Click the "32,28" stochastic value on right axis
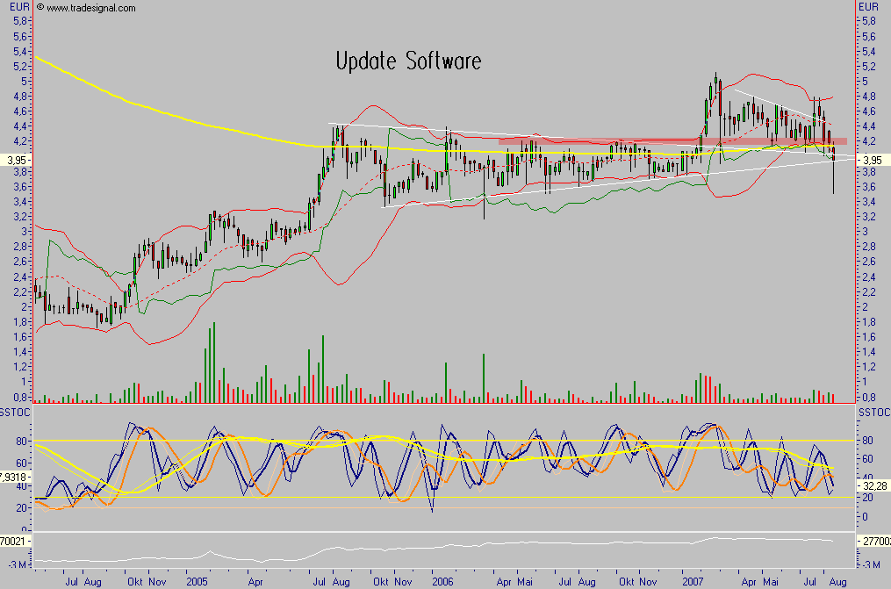The height and width of the screenshot is (589, 891). click(x=874, y=486)
